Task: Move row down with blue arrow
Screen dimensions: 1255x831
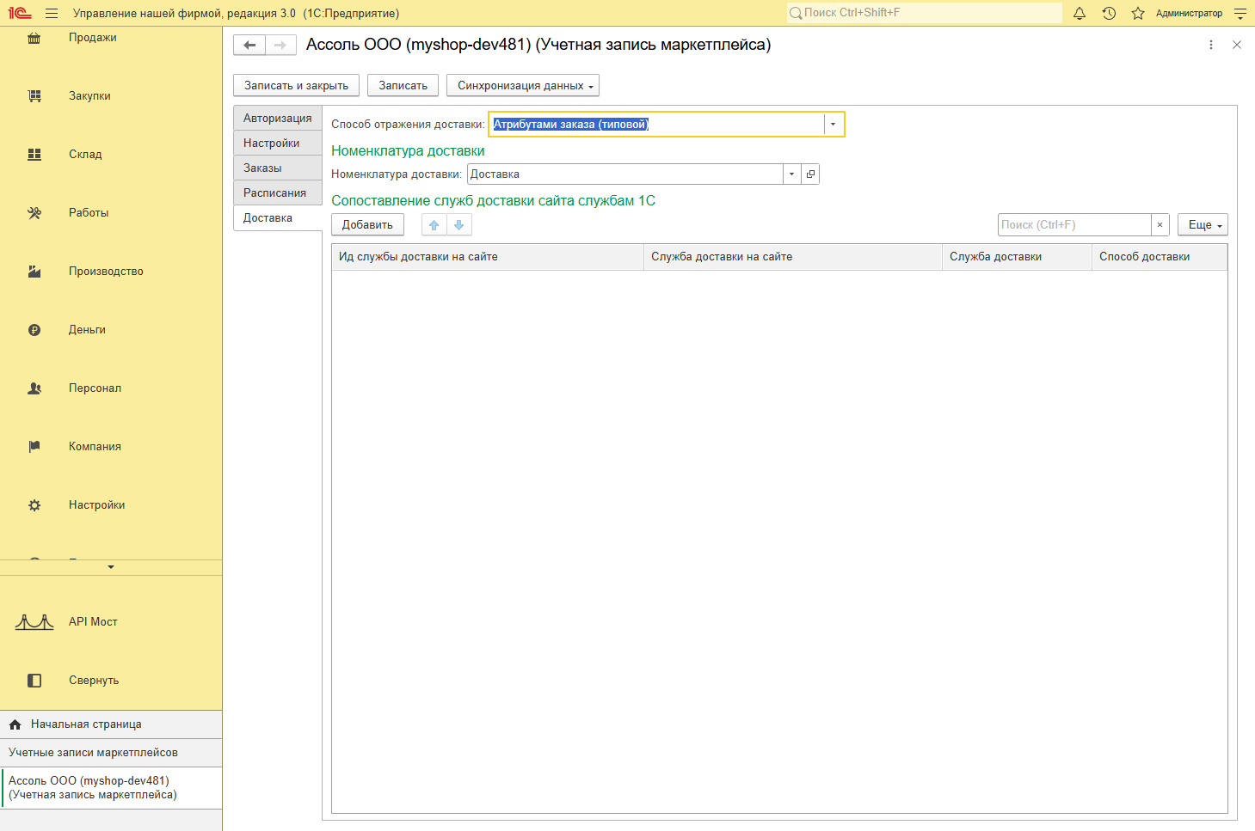Action: pyautogui.click(x=459, y=225)
